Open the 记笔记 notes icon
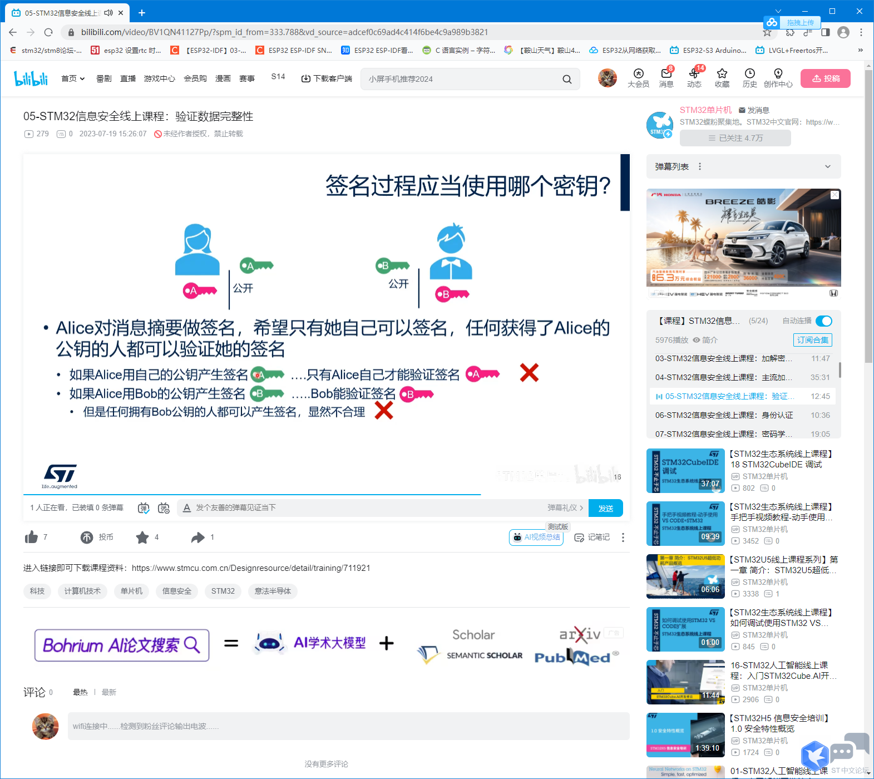Viewport: 874px width, 779px height. tap(592, 537)
